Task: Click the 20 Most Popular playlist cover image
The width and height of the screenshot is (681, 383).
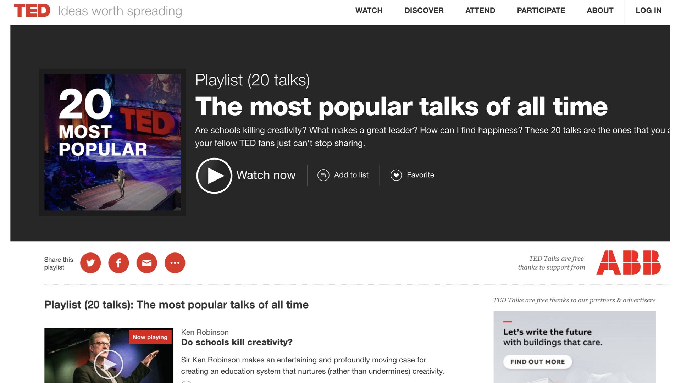Action: [x=112, y=142]
